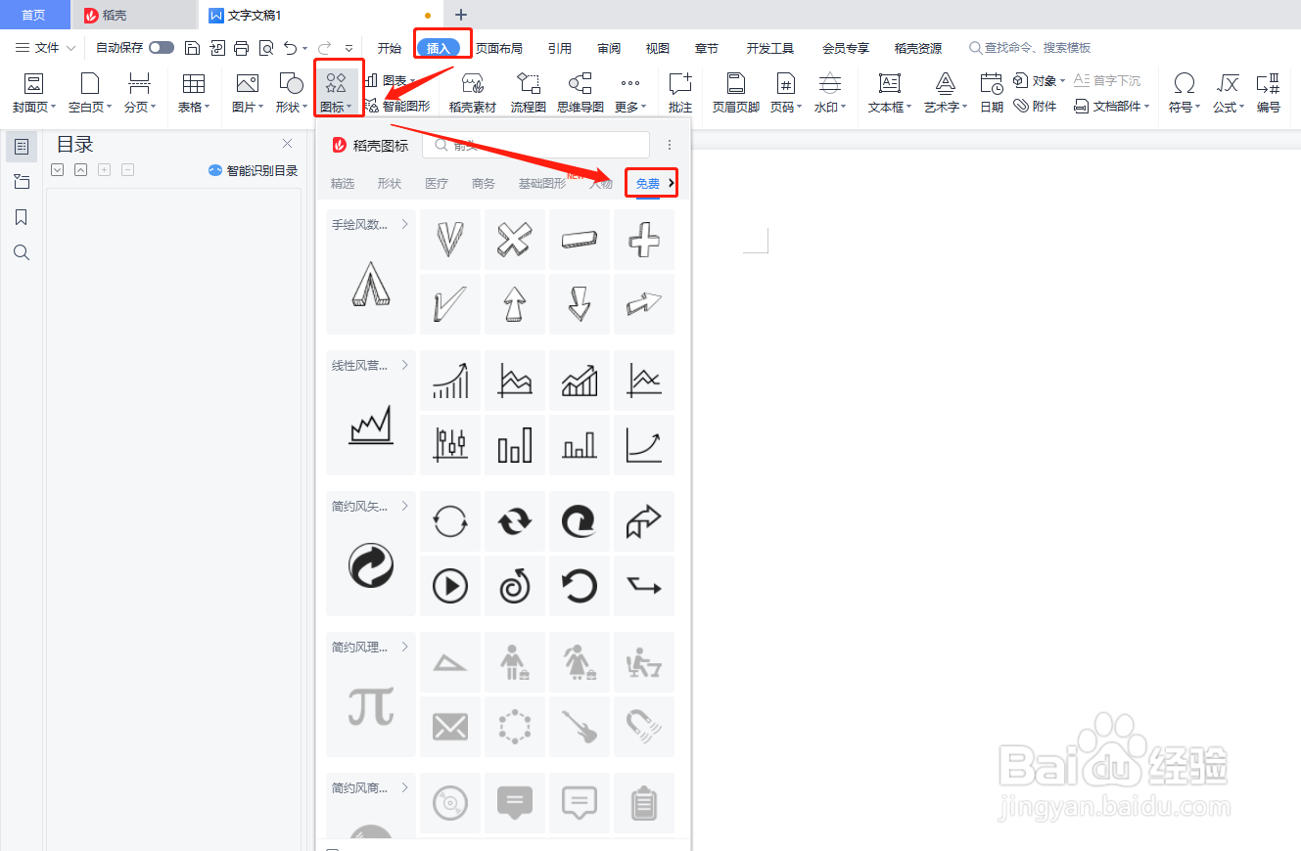
Task: Open the search sidebar magnifier icon
Action: pos(22,252)
